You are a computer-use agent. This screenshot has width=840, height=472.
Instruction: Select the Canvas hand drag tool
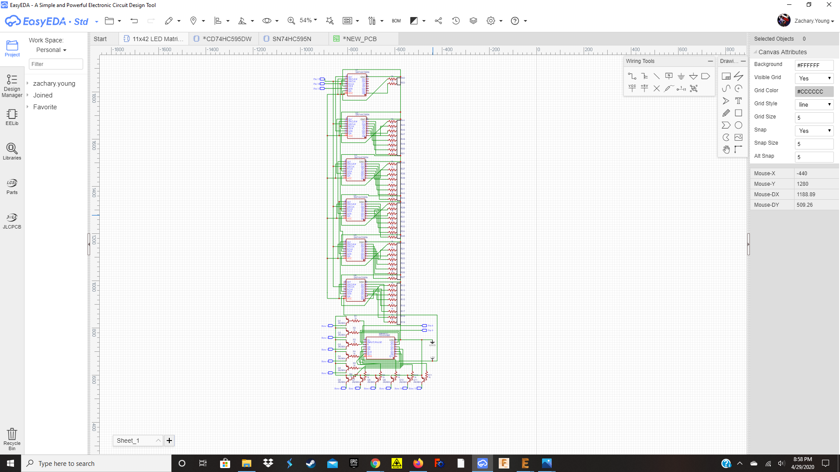tap(726, 150)
